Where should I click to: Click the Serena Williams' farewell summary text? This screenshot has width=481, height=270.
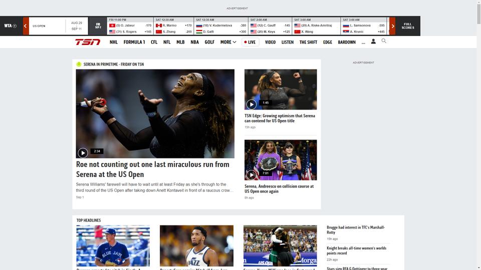155,187
